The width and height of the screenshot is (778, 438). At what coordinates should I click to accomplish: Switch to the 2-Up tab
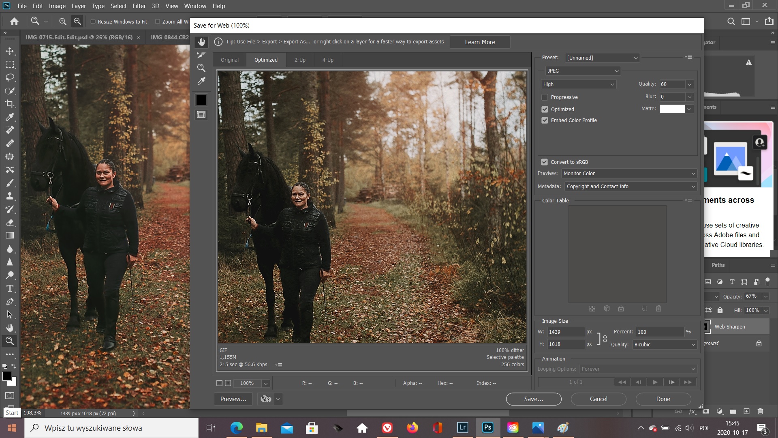point(300,60)
